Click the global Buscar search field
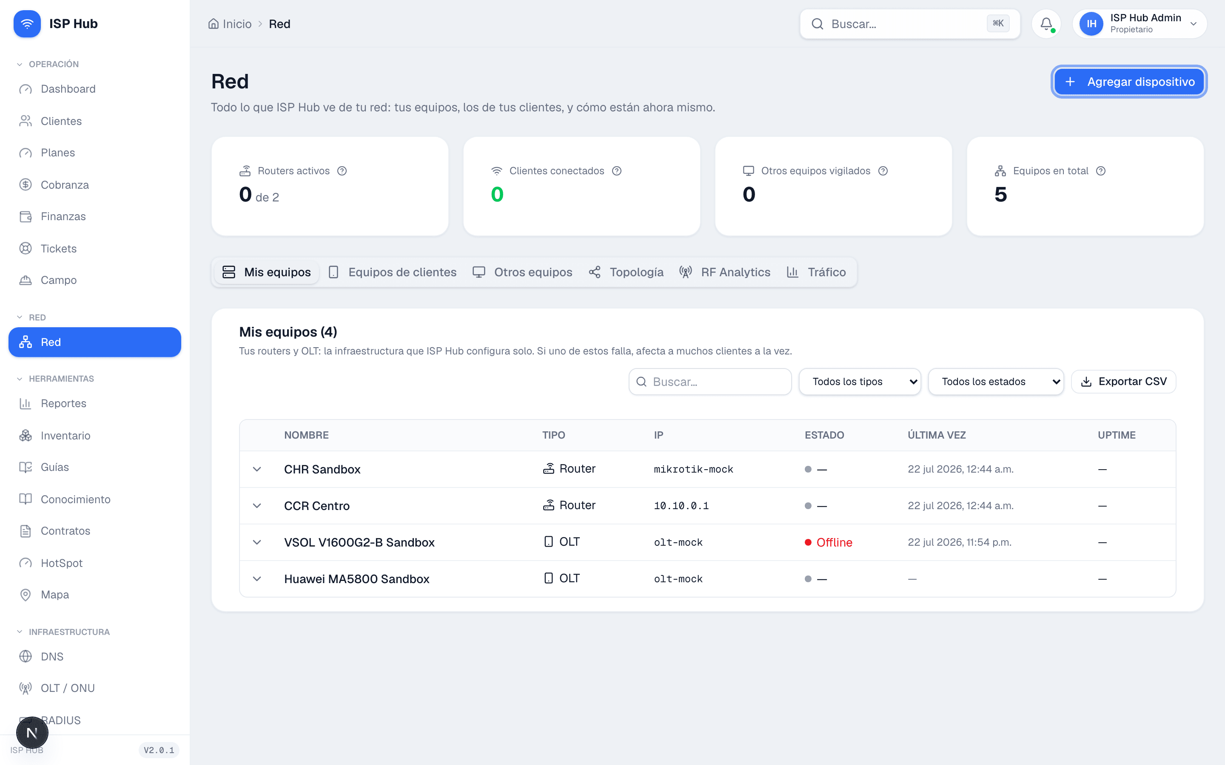Image resolution: width=1225 pixels, height=765 pixels. (x=910, y=24)
